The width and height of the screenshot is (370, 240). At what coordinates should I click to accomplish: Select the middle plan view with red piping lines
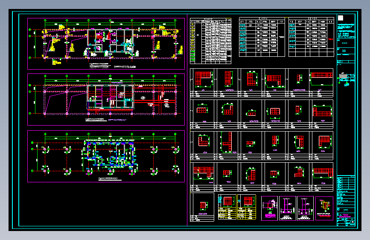[106, 100]
